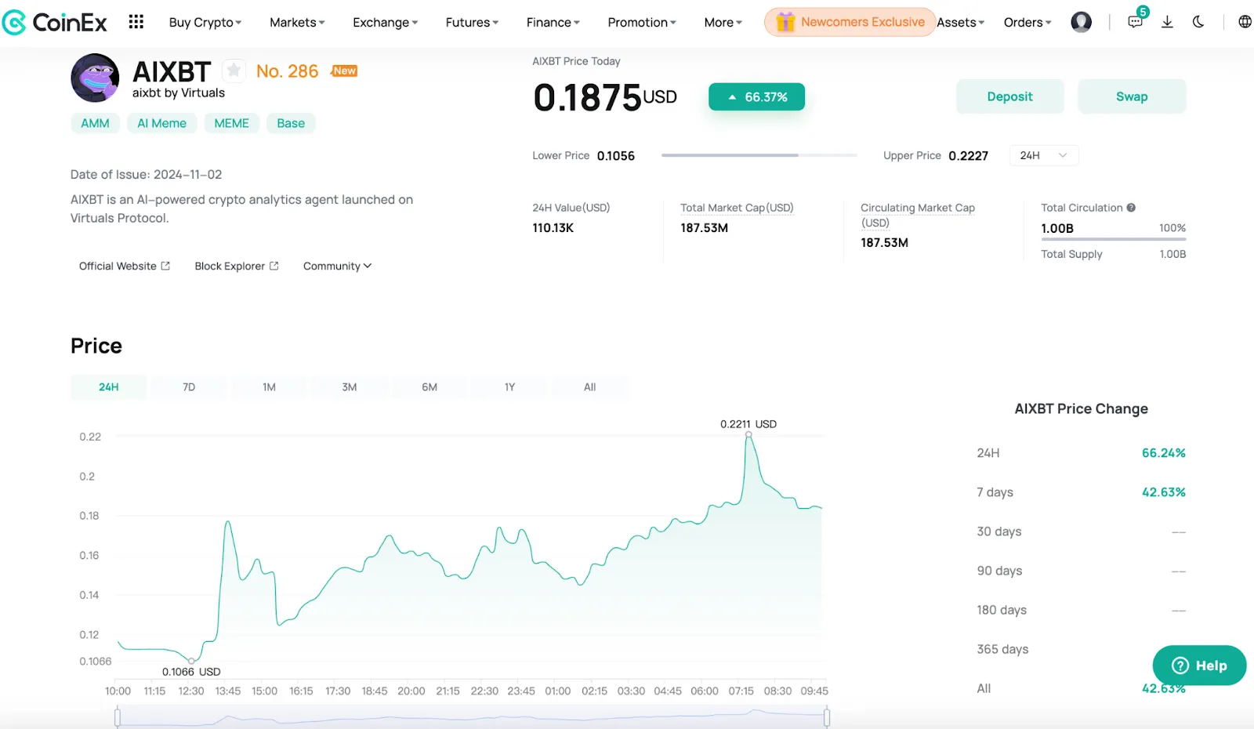Expand the Community links dropdown
This screenshot has height=729, width=1254.
[337, 267]
